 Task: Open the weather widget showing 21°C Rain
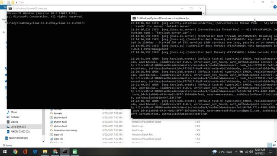(222, 152)
